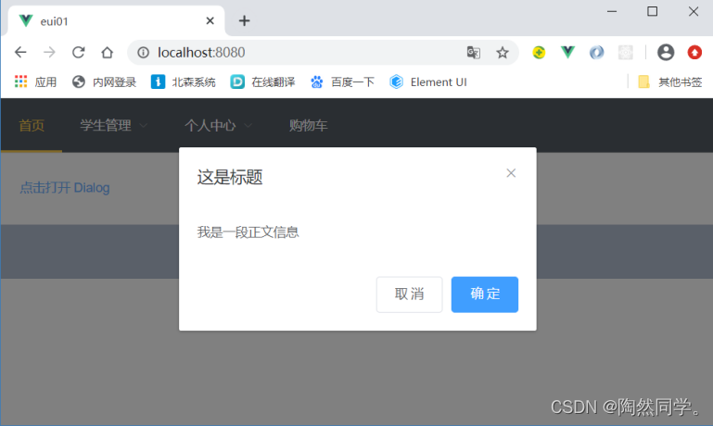Viewport: 713px width, 426px height.
Task: Open the 内网登录 bookmark
Action: [x=104, y=82]
